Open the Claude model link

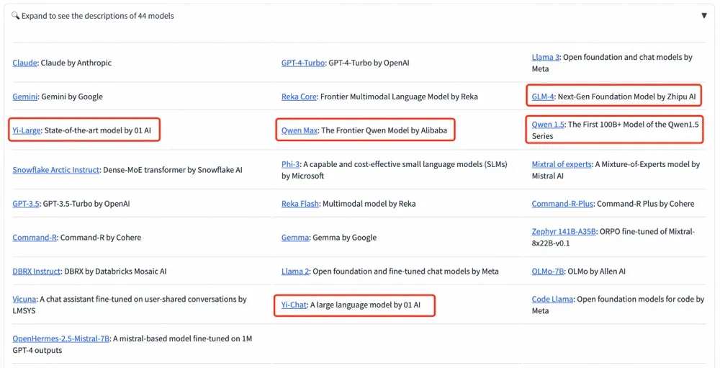[x=24, y=63]
